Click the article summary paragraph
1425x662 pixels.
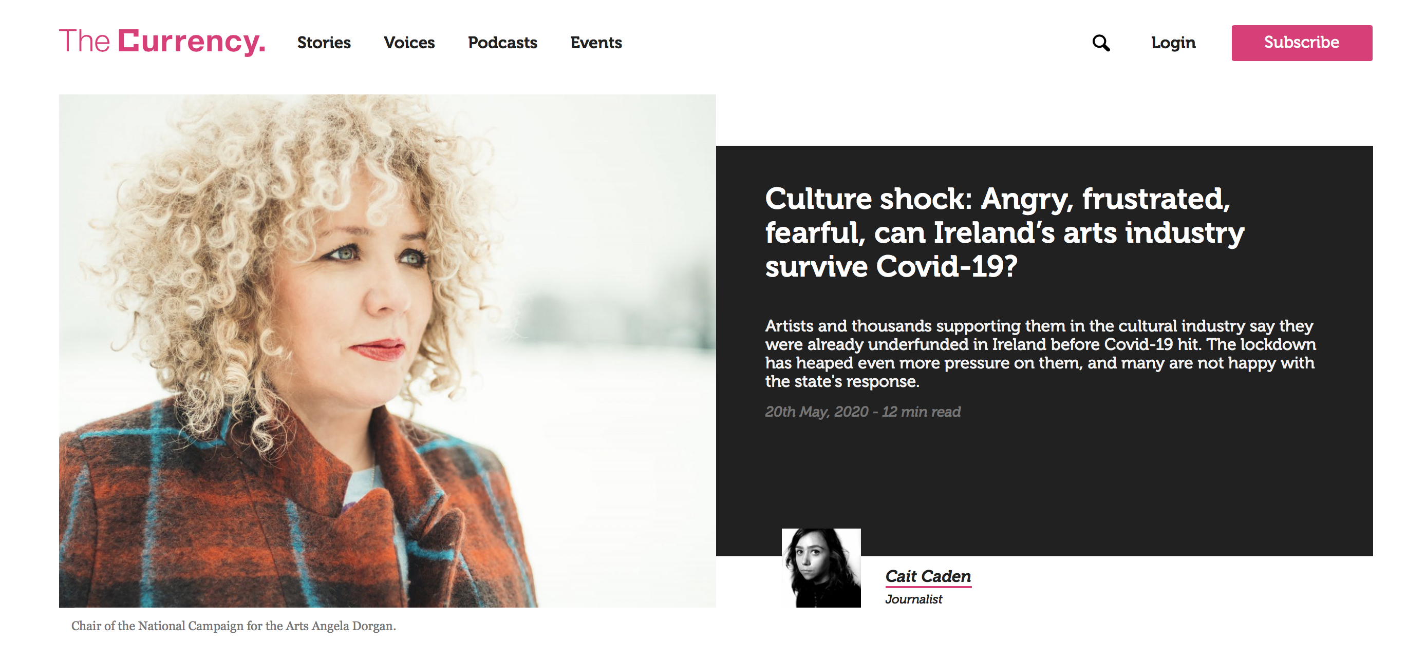tap(1040, 354)
